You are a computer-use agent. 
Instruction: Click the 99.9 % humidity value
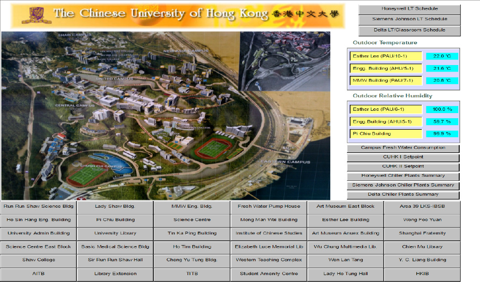442,134
